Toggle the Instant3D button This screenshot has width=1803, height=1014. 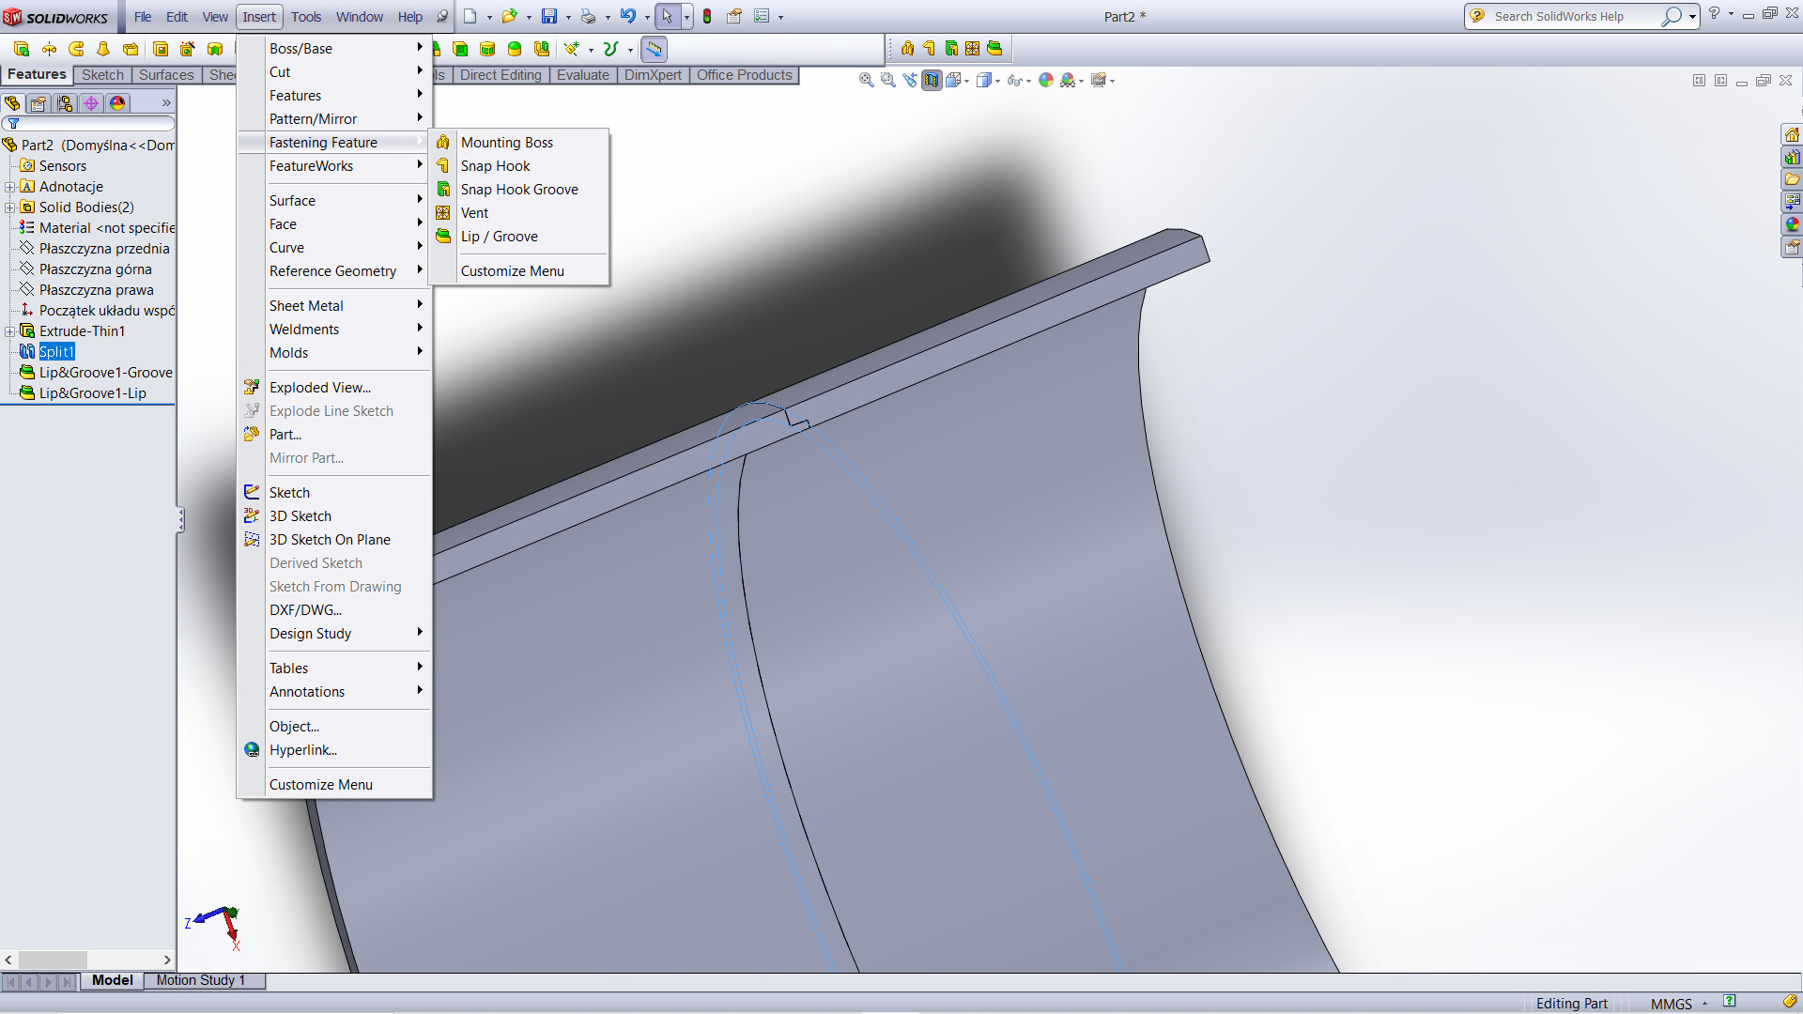point(654,49)
